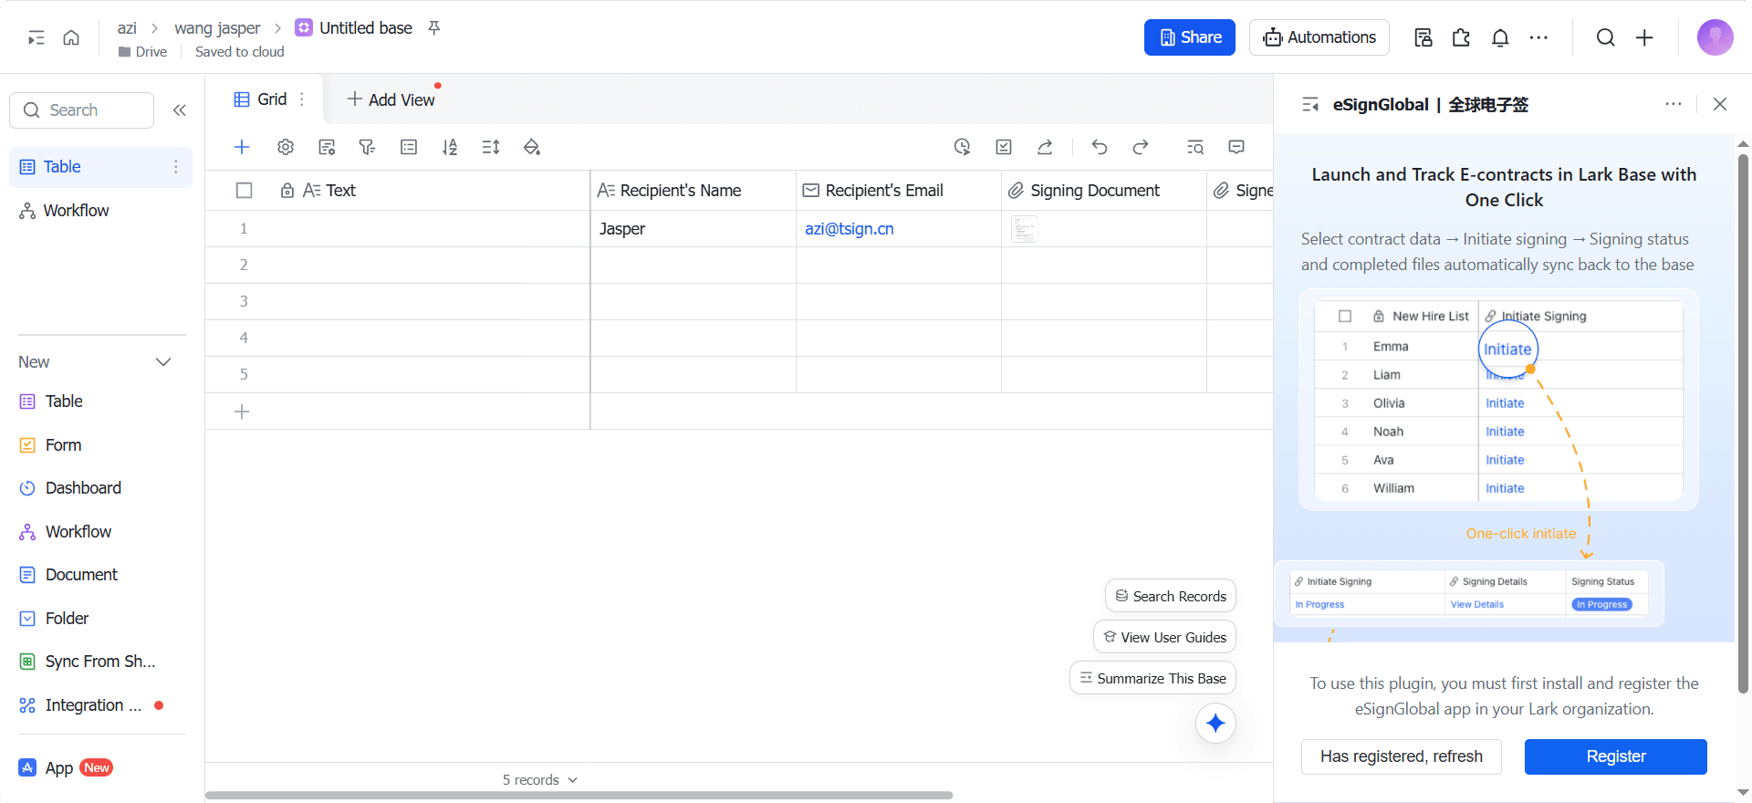Click the redo arrow icon

[x=1141, y=147]
